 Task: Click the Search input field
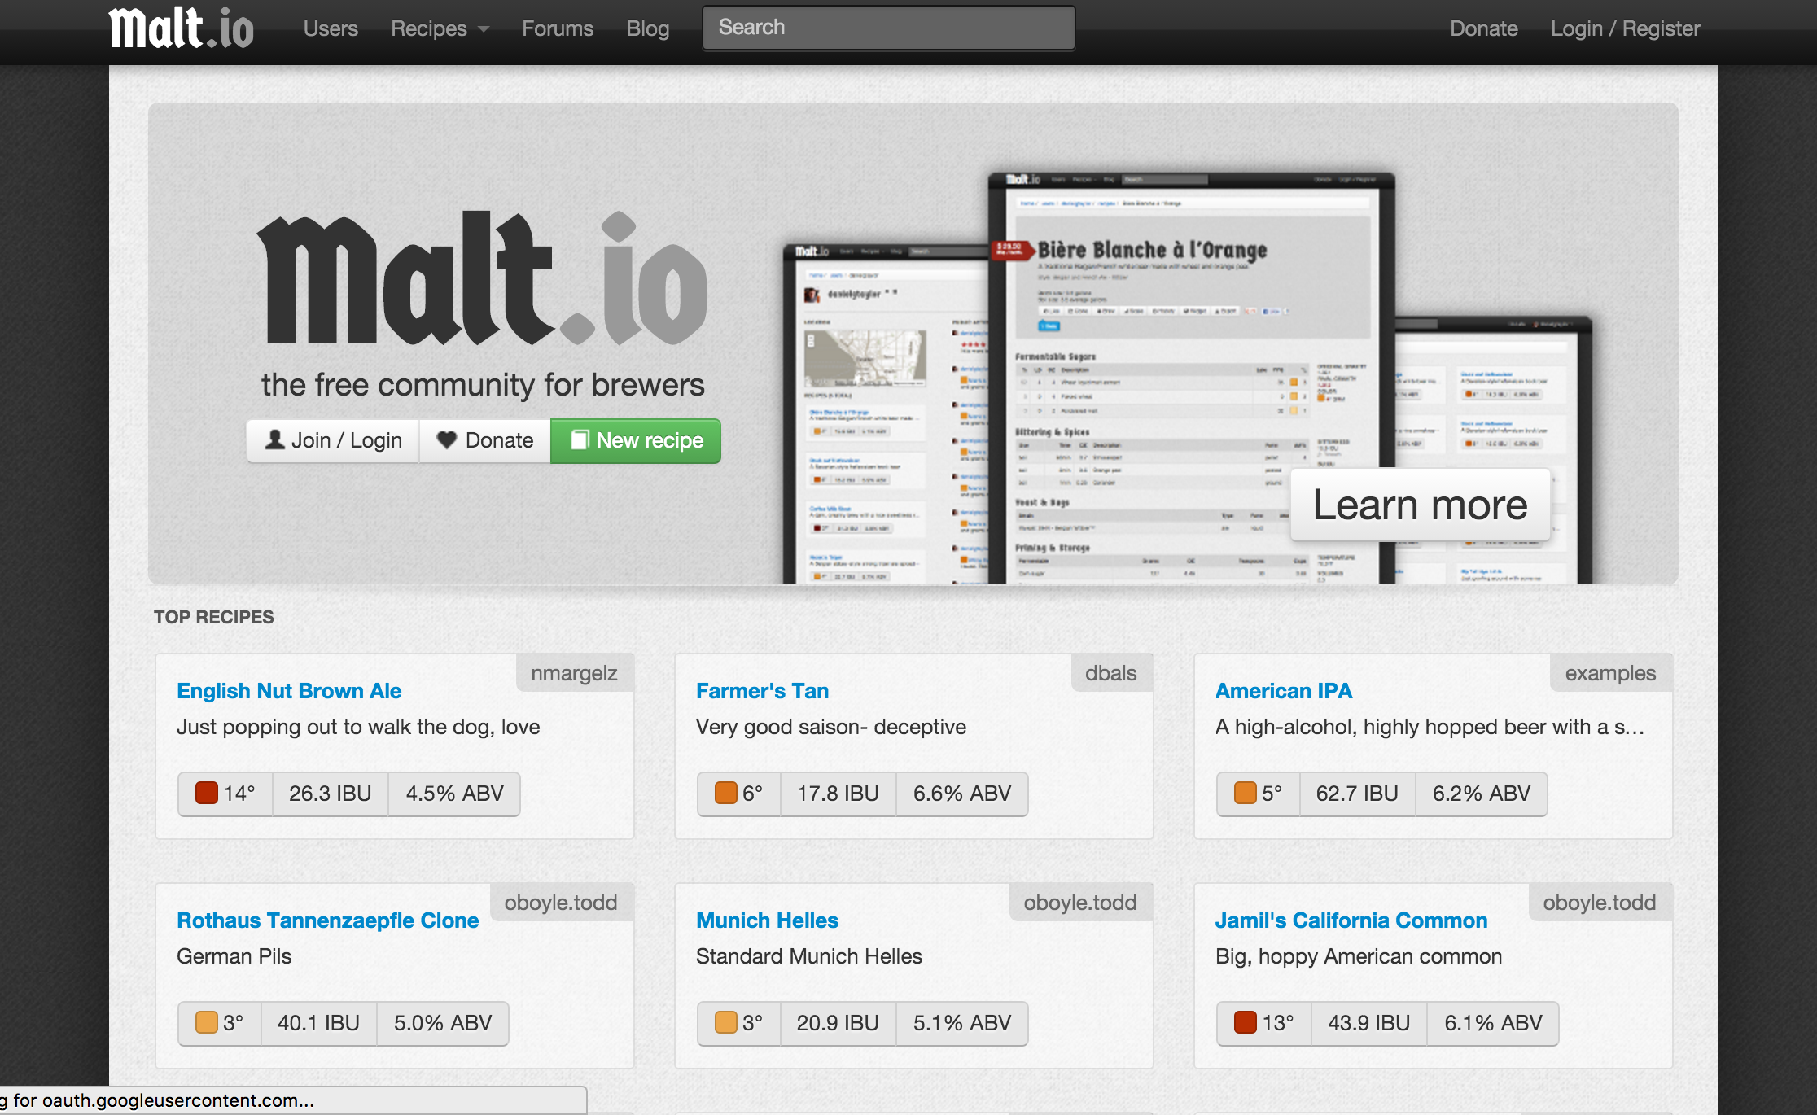(888, 27)
